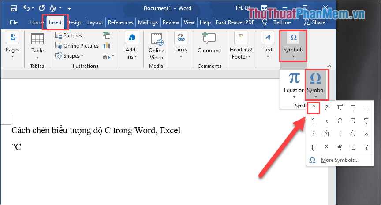The image size is (381, 205).
Task: Open the Help tab
Action: 205,22
